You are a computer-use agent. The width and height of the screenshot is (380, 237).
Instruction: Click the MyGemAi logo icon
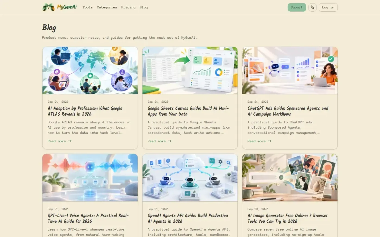coord(48,7)
